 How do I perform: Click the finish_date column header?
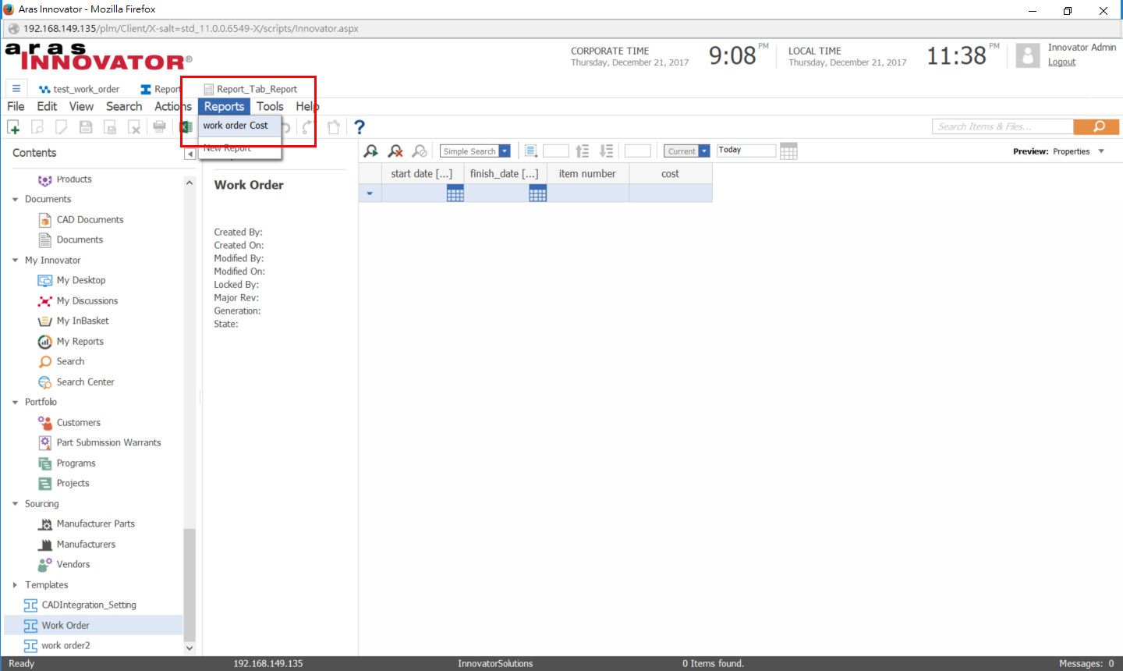pyautogui.click(x=505, y=174)
